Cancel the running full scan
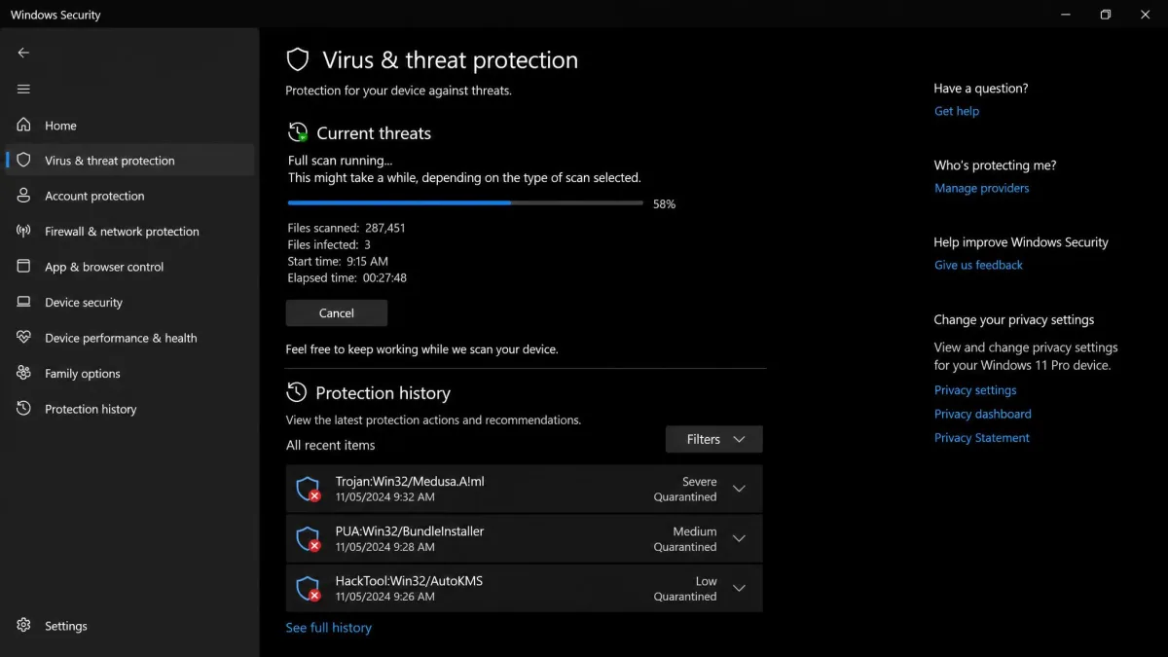The height and width of the screenshot is (657, 1168). 337,312
